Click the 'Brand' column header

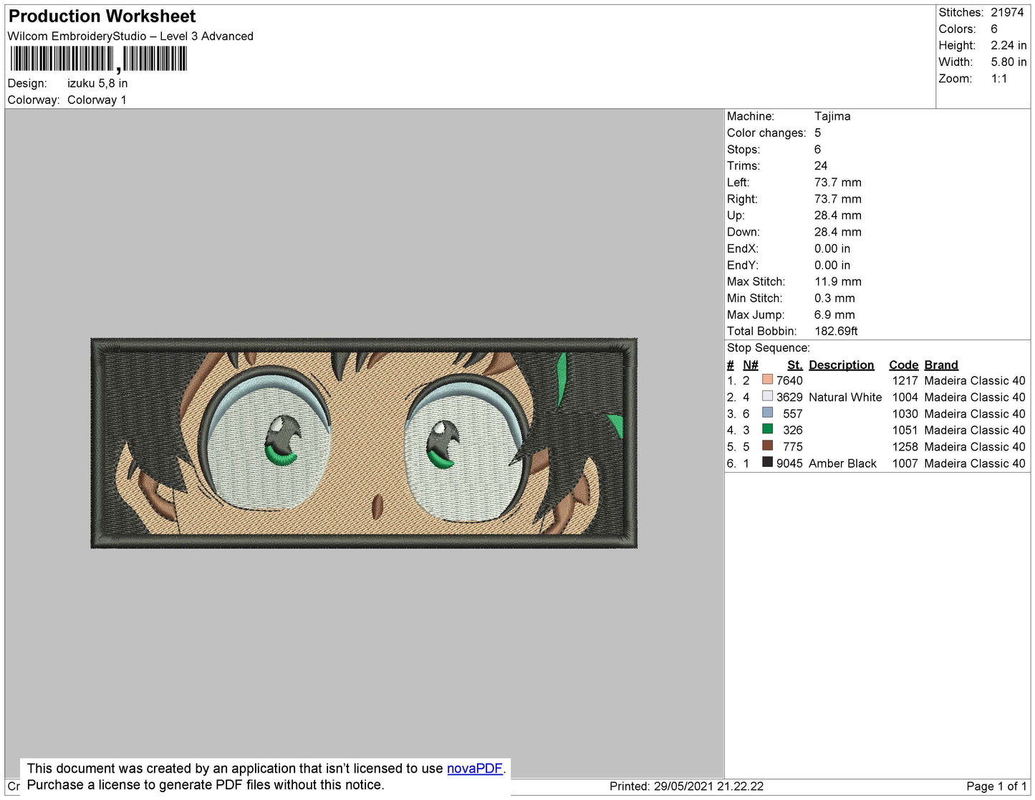(x=941, y=365)
